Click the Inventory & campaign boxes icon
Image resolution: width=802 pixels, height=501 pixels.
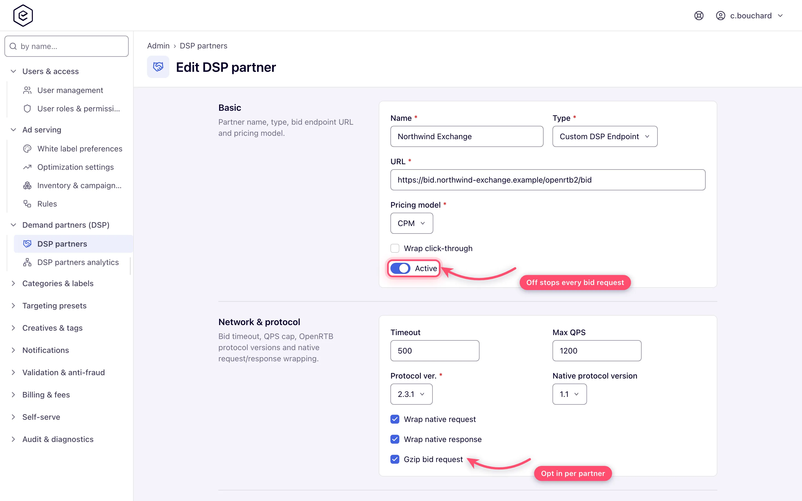tap(27, 186)
